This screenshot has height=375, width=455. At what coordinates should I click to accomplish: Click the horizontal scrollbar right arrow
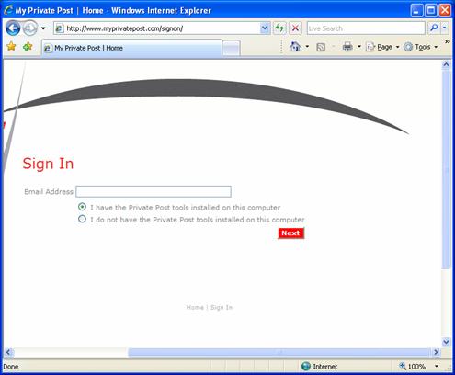437,352
